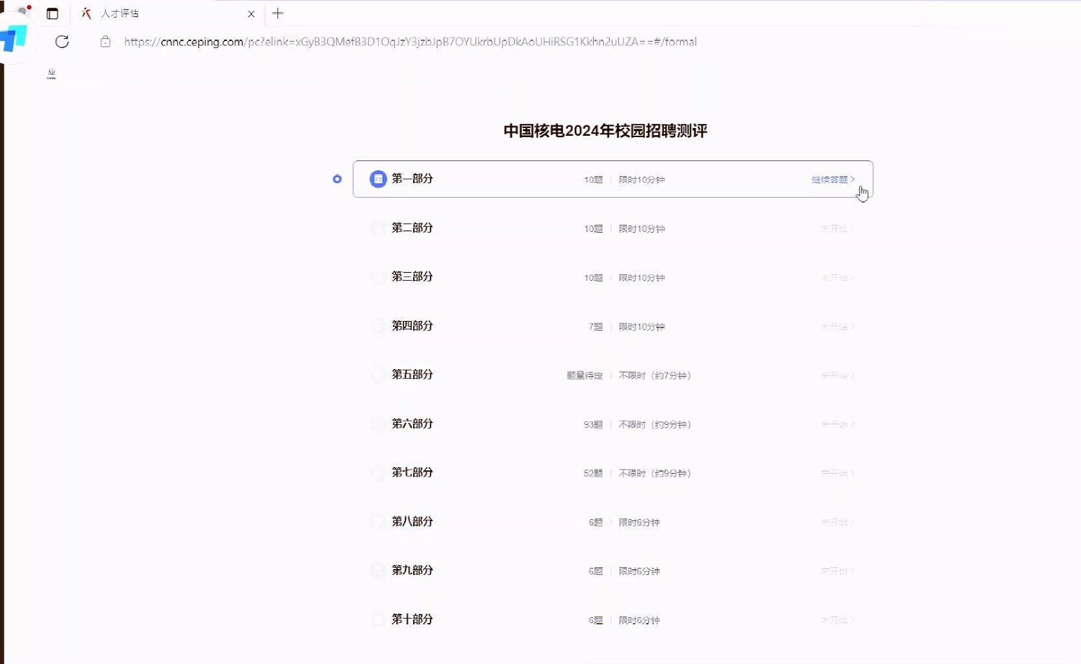The width and height of the screenshot is (1081, 664).
Task: Click the 第一部分 blue section icon
Action: (378, 179)
